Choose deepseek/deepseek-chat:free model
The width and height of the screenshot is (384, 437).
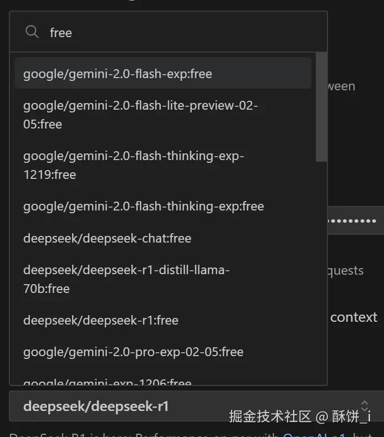(x=107, y=238)
